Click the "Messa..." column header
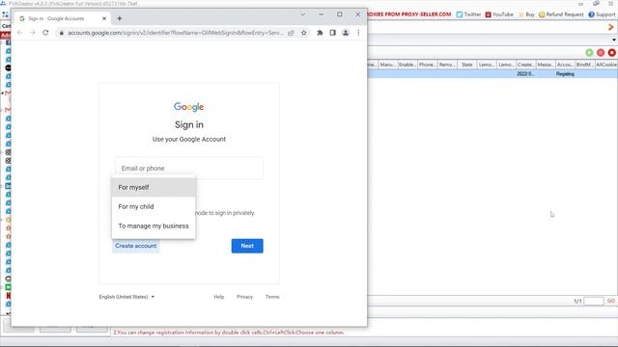 [546, 65]
